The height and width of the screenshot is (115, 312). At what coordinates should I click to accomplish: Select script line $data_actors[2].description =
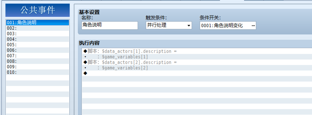tap(197, 62)
